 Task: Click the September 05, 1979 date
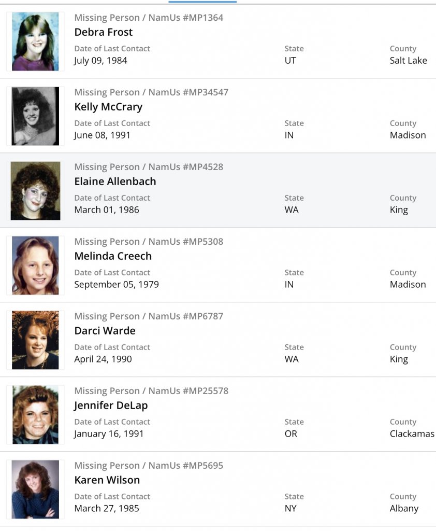(x=117, y=285)
